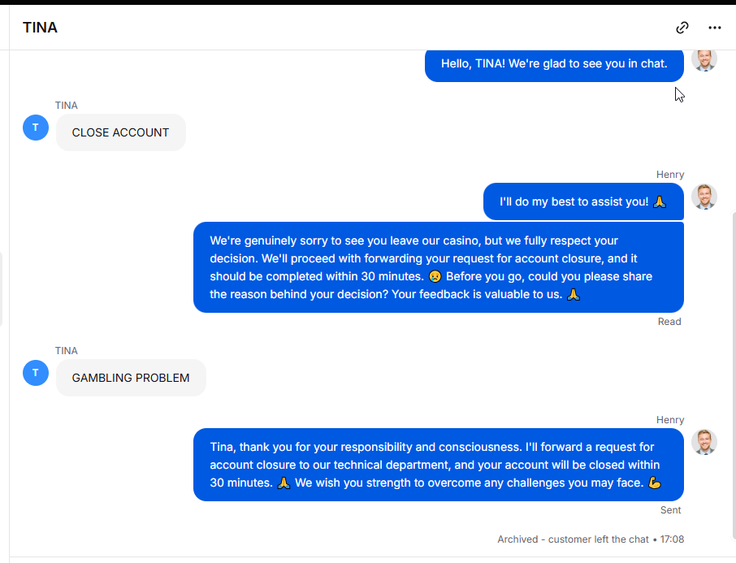736x563 pixels.
Task: Click the 'genuinely sorry to see you leave' message
Action: 439,267
